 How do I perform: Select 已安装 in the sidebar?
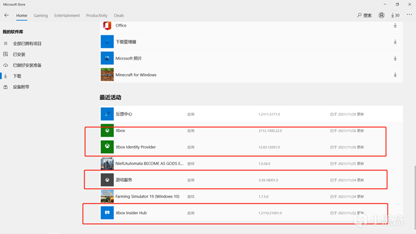click(19, 54)
